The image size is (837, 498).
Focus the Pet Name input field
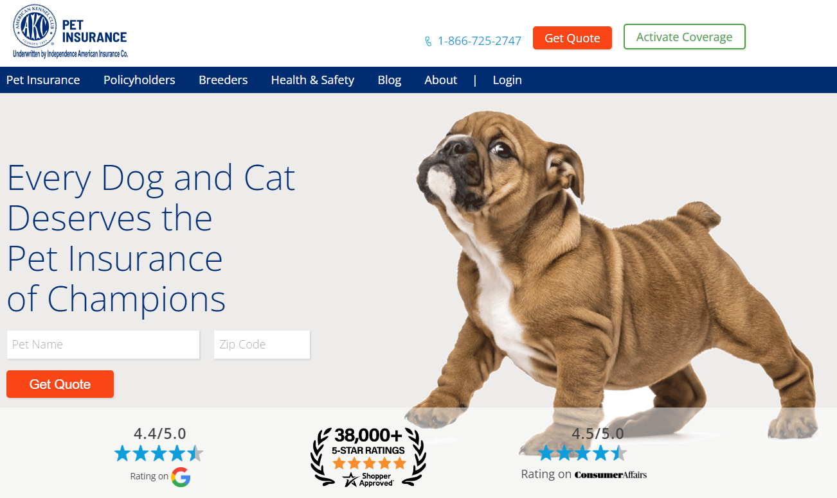click(103, 345)
